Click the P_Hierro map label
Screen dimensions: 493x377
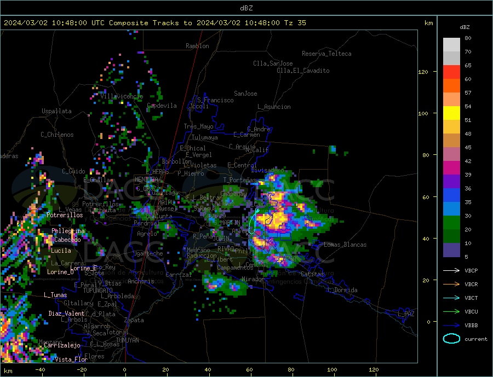click(191, 173)
